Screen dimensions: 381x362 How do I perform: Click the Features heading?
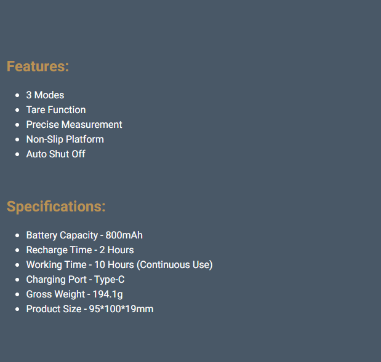38,66
